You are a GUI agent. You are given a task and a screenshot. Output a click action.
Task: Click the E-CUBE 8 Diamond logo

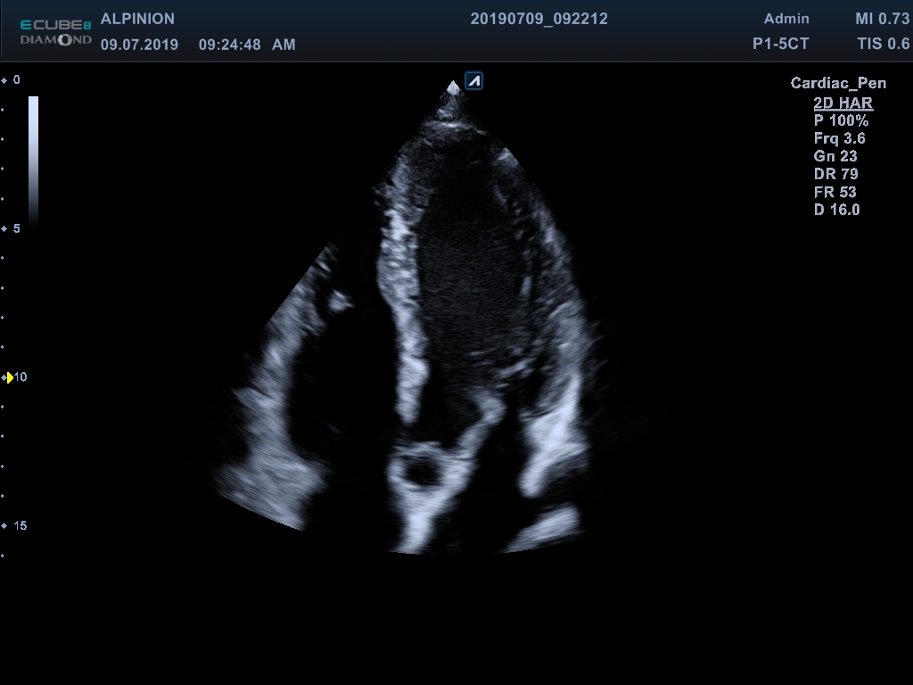point(55,33)
